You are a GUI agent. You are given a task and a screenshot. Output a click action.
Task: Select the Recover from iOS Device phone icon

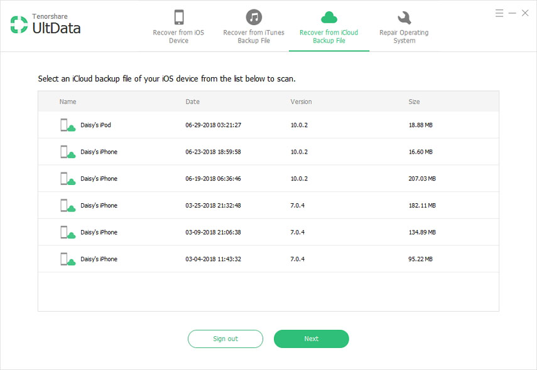click(179, 17)
